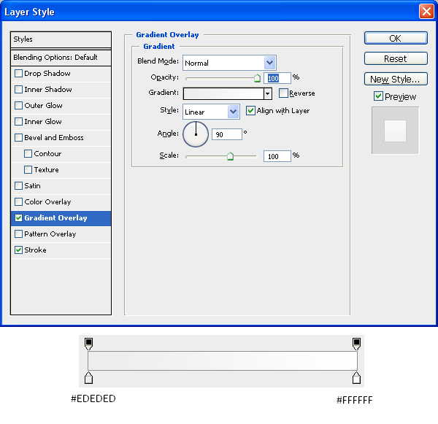
Task: Focus the Opacity percentage field
Action: coord(277,78)
